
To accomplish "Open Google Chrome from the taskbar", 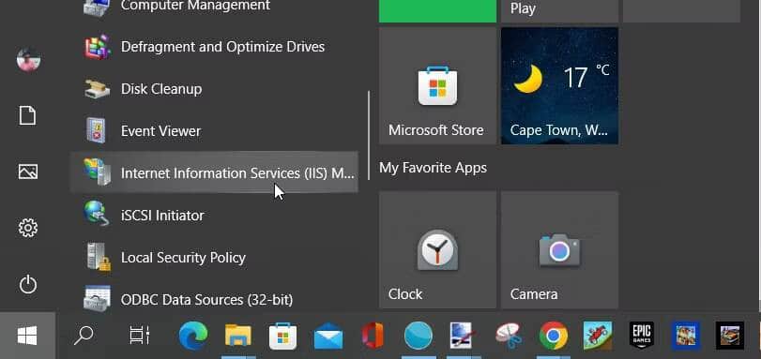I will tap(554, 336).
